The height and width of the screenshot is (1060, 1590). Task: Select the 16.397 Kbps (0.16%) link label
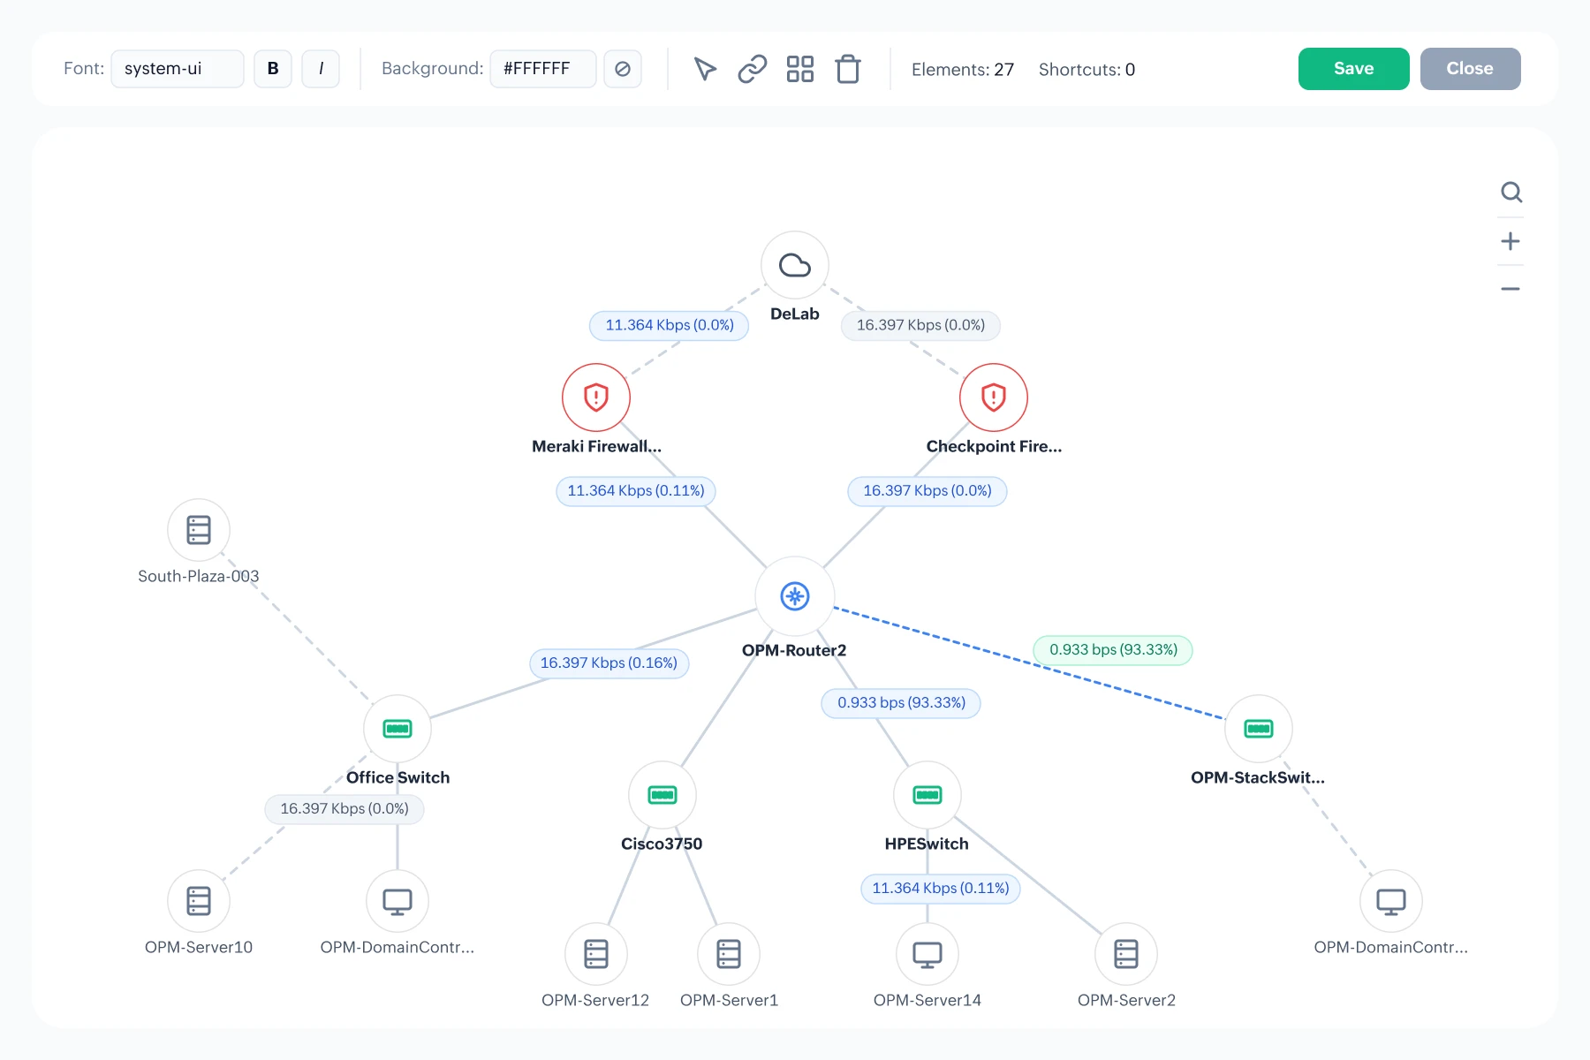click(609, 663)
